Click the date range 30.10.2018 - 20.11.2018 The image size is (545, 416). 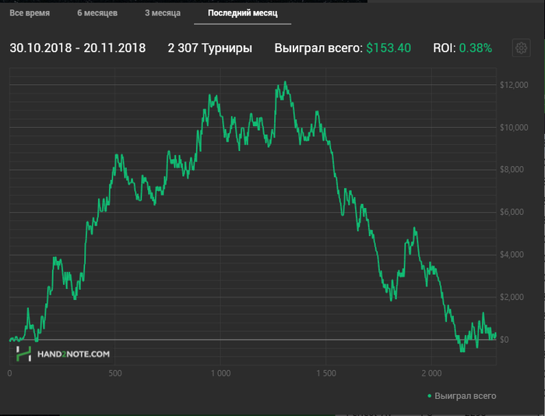pos(78,48)
